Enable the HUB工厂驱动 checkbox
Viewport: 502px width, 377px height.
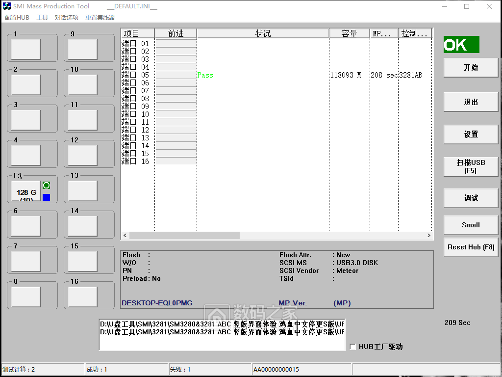pos(353,347)
